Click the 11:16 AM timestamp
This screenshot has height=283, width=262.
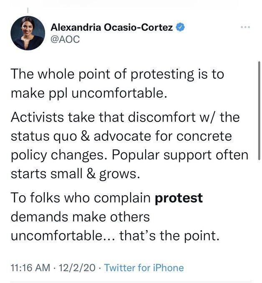(30, 268)
